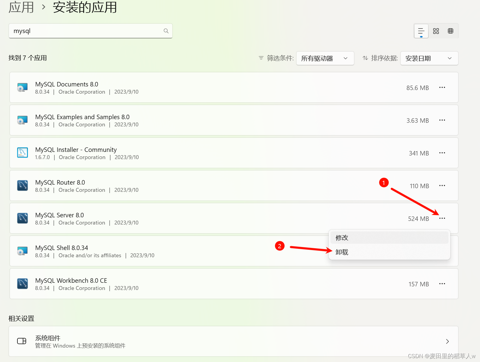Click the MySQL Installer - Community app icon
This screenshot has width=480, height=362.
(x=23, y=153)
